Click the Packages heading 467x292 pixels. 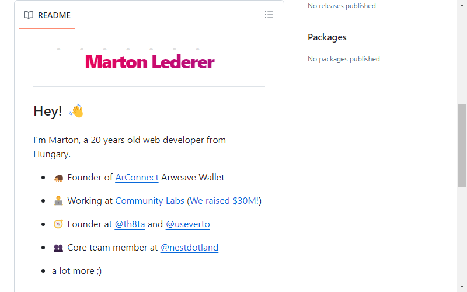tap(327, 37)
